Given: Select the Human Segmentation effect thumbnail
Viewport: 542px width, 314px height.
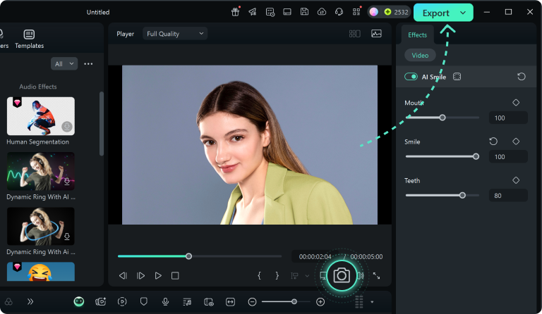Looking at the screenshot, I should tap(41, 116).
